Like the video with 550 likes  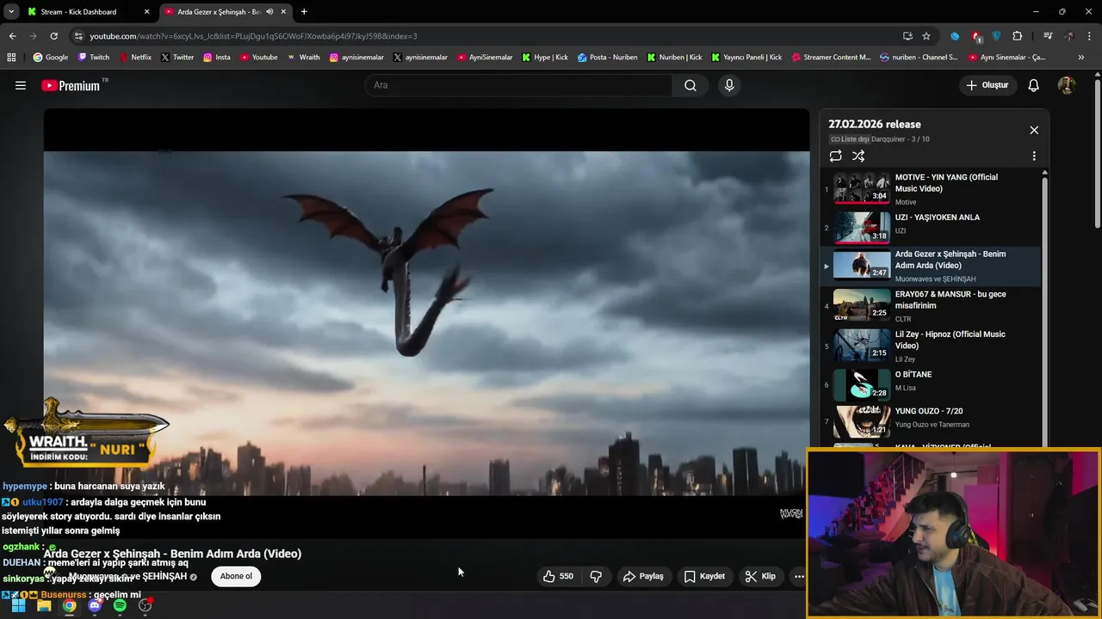pos(557,576)
